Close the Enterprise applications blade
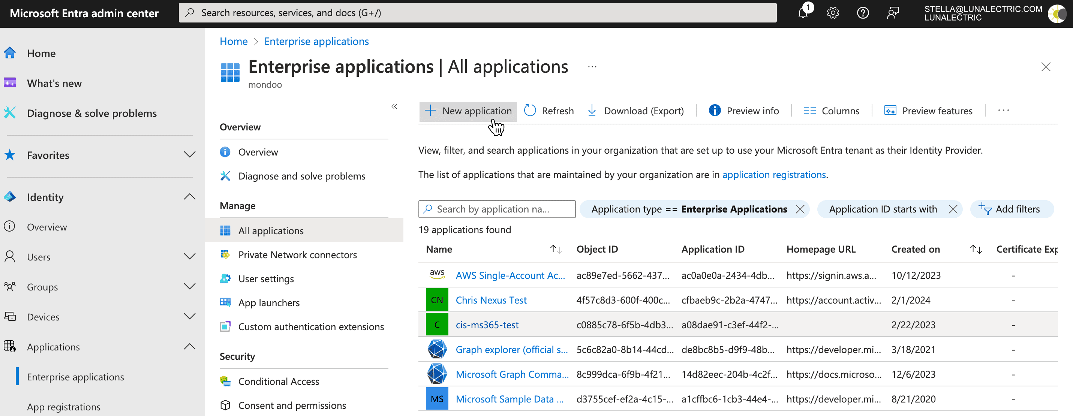This screenshot has height=416, width=1073. [1045, 67]
